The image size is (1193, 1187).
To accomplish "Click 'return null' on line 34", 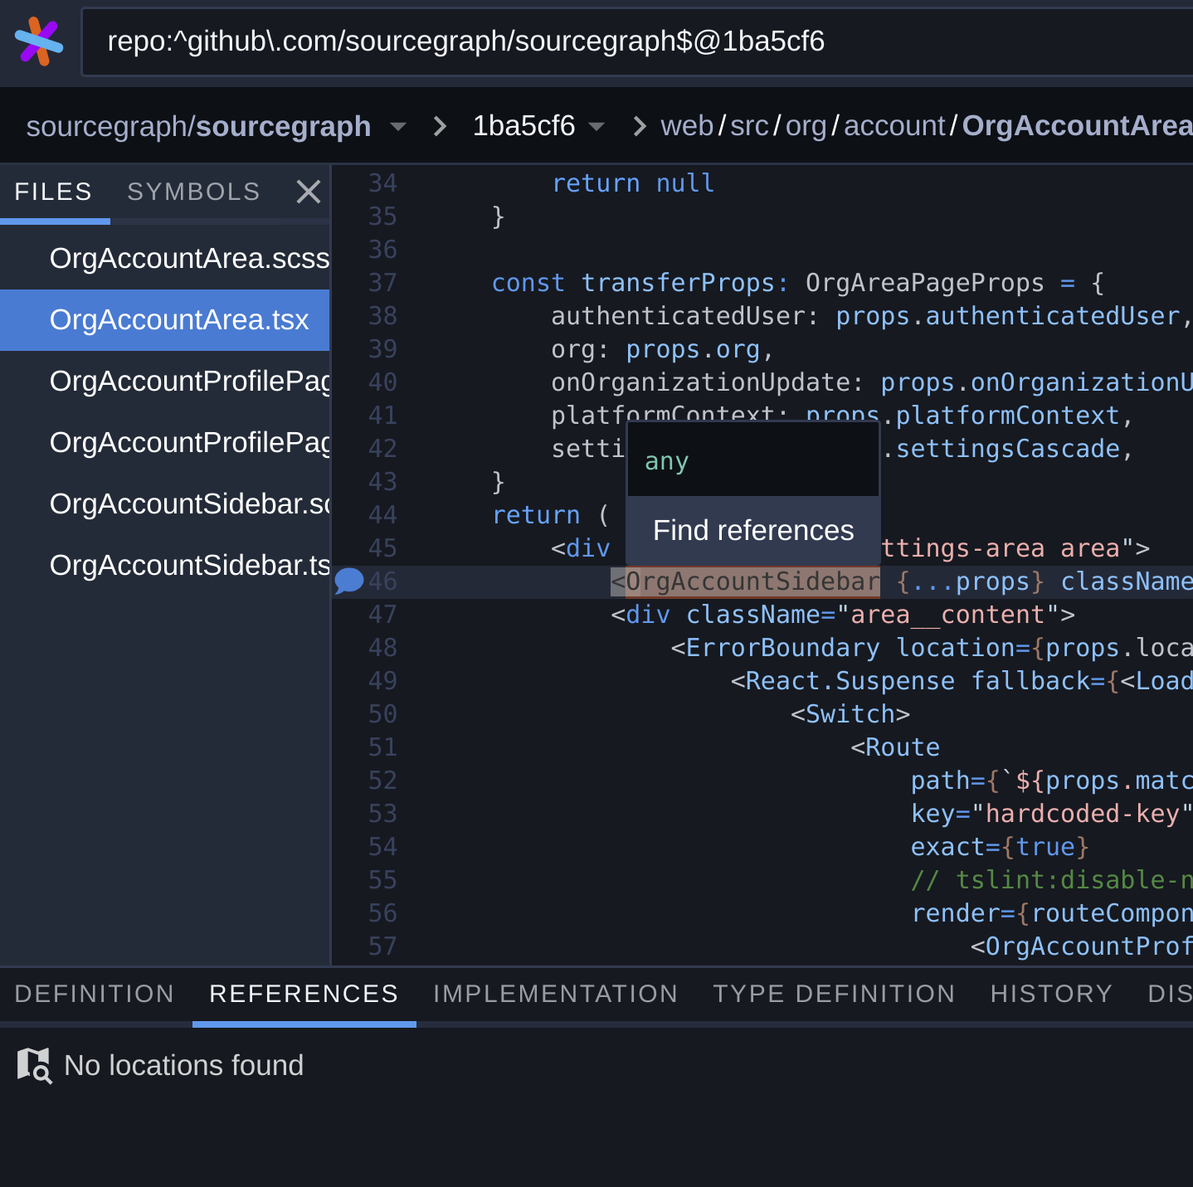I will [633, 183].
